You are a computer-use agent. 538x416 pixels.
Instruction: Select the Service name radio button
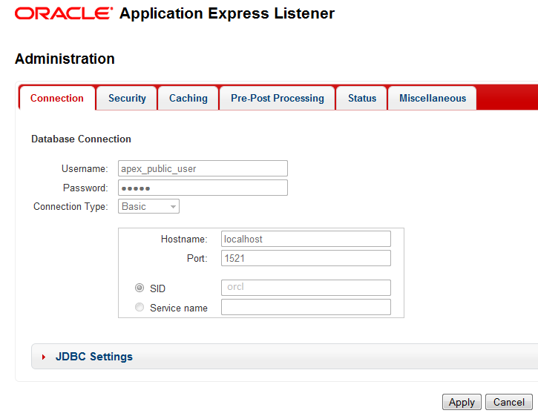point(140,307)
